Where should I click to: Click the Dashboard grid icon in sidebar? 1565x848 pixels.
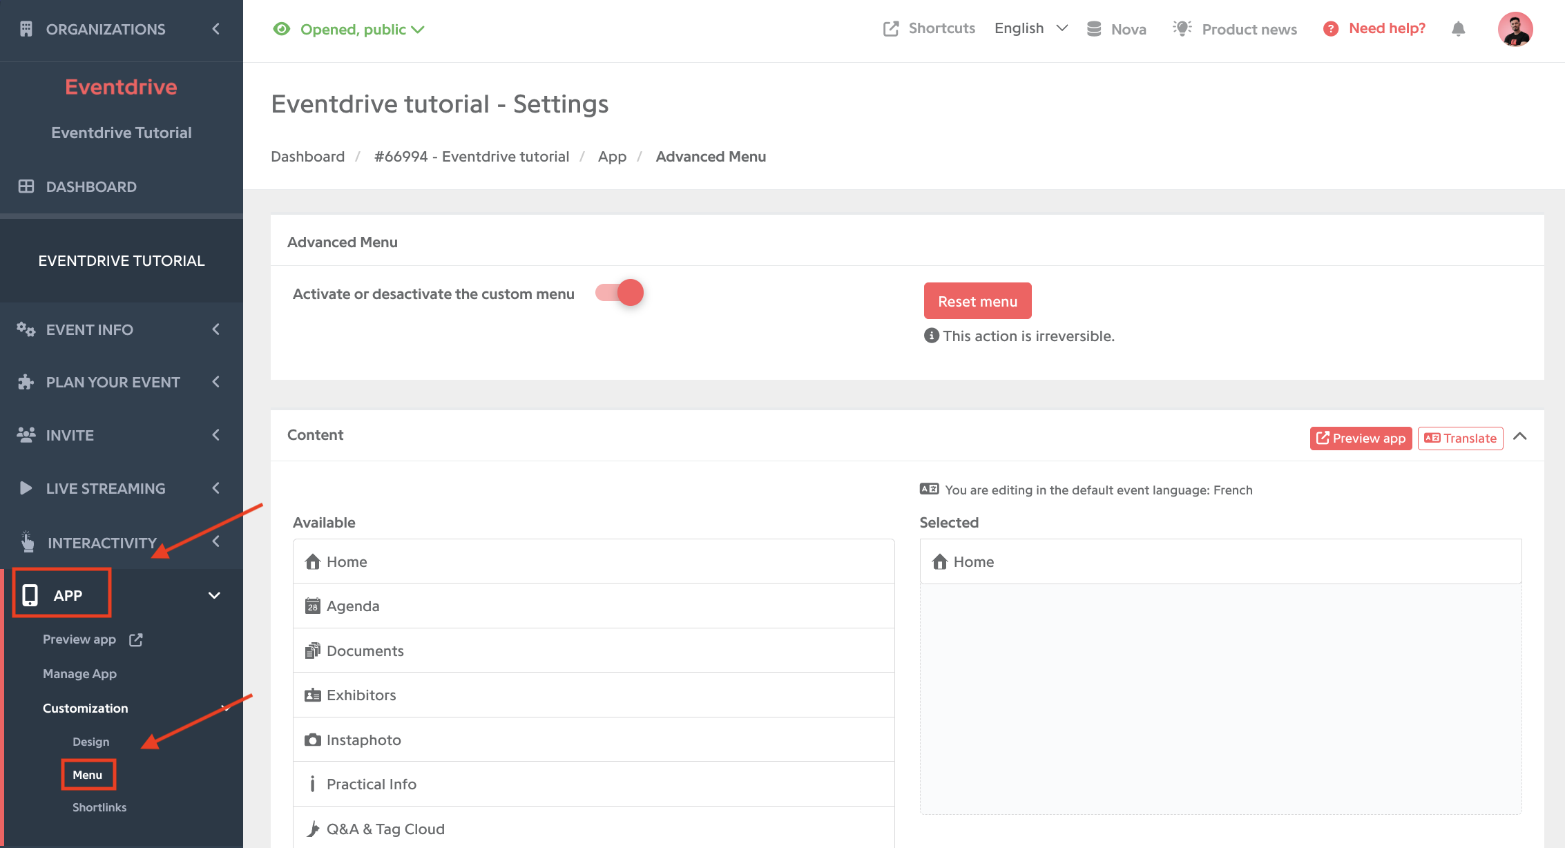26,186
